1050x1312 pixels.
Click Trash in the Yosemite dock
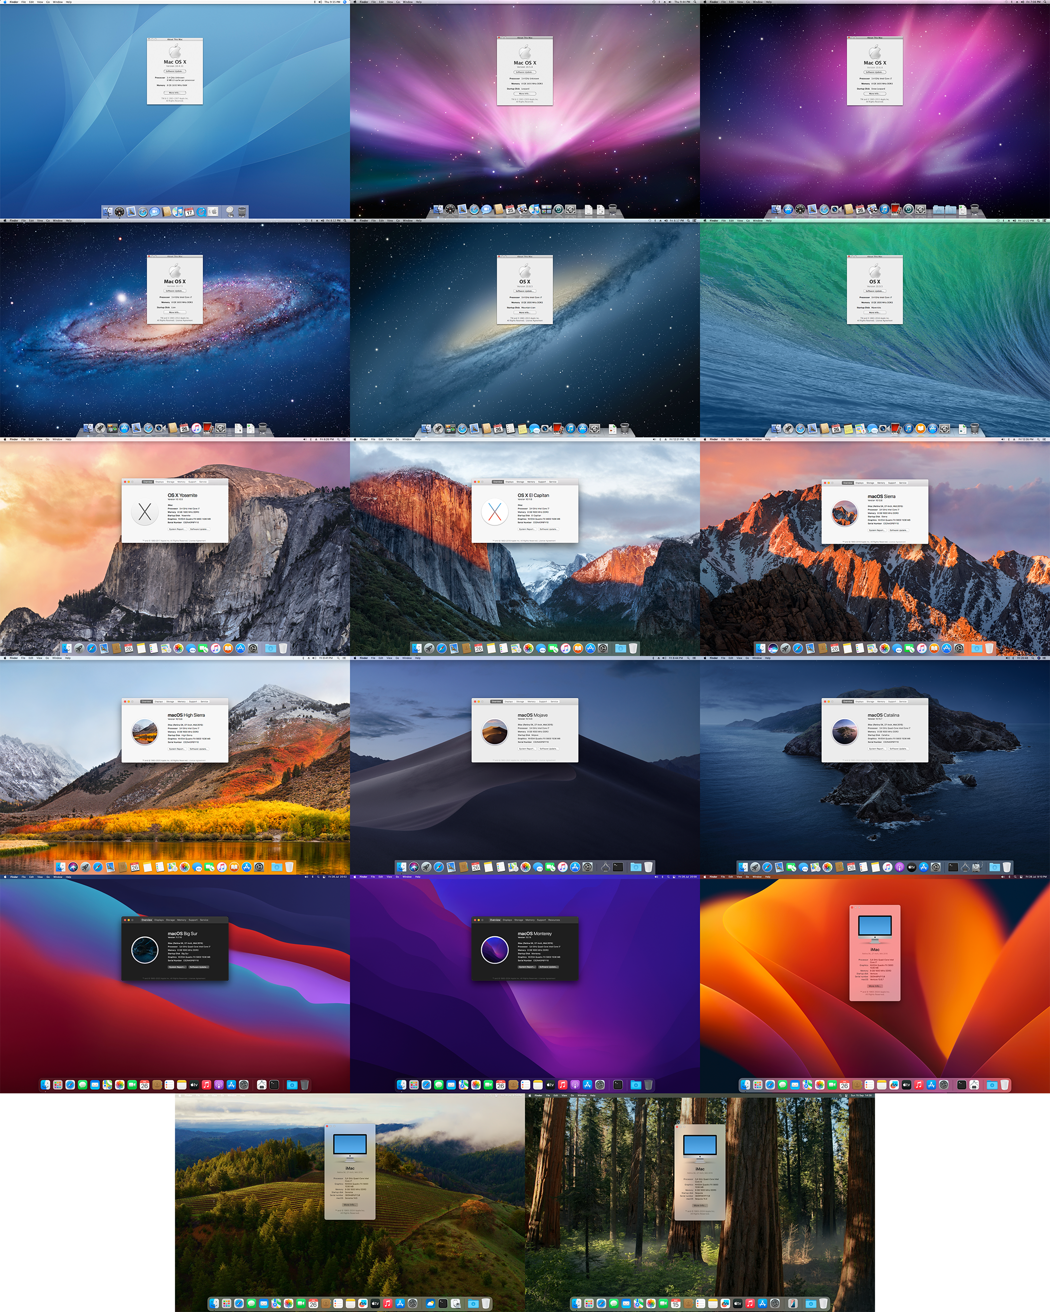tap(283, 649)
